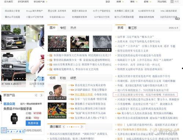Open the 万人送高考生一幕 photo thumbnail

[57, 43]
